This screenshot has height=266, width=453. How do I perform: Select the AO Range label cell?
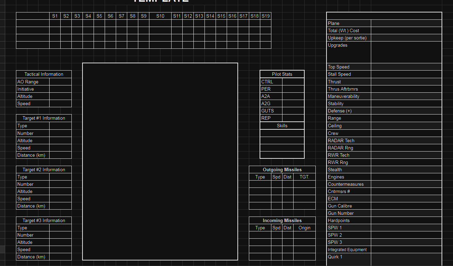pos(33,82)
